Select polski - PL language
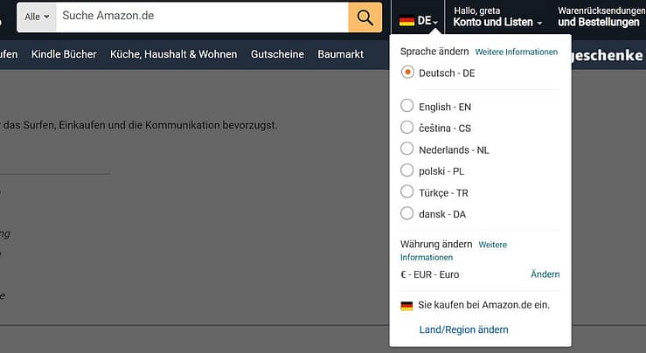Viewport: 646px width, 353px height. pos(406,170)
